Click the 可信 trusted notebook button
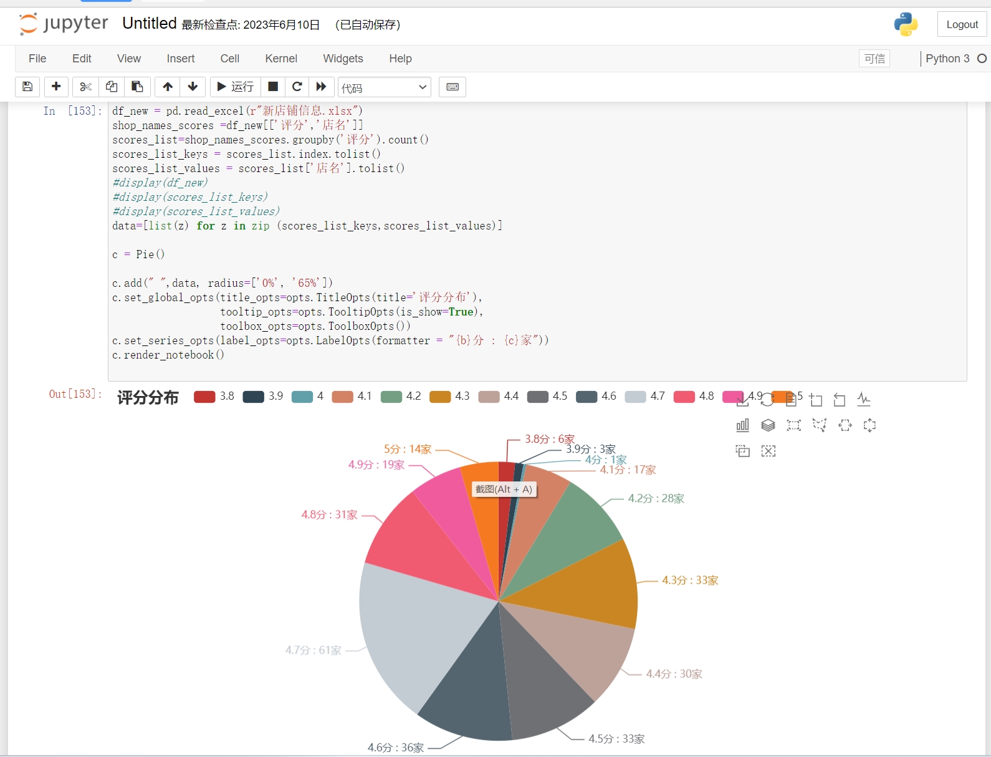The width and height of the screenshot is (991, 757). pos(874,59)
